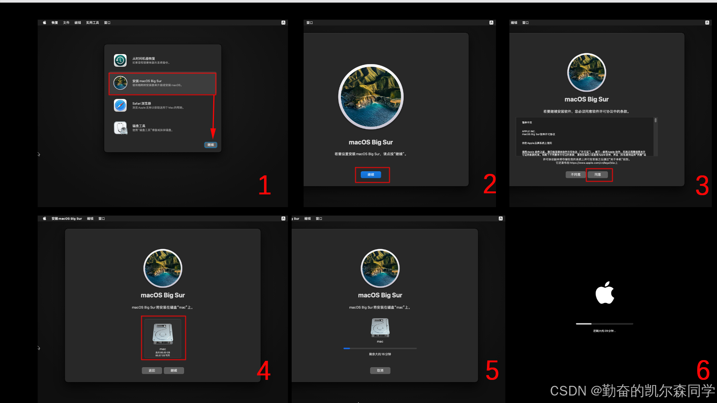Click 不同意 to decline the license
717x403 pixels.
pos(575,175)
